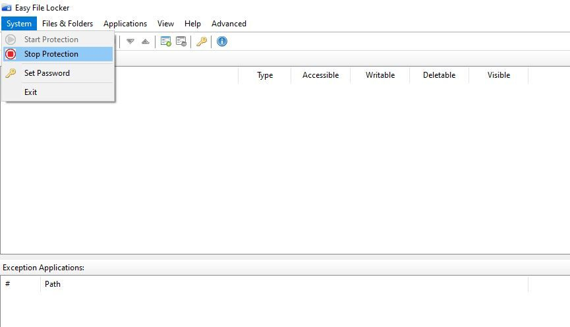Open the blue info about icon
The height and width of the screenshot is (327, 570).
[222, 42]
